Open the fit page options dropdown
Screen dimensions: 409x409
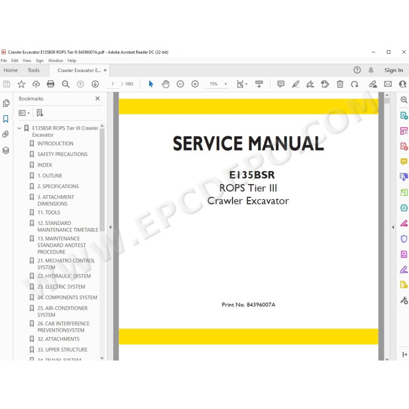pyautogui.click(x=241, y=84)
